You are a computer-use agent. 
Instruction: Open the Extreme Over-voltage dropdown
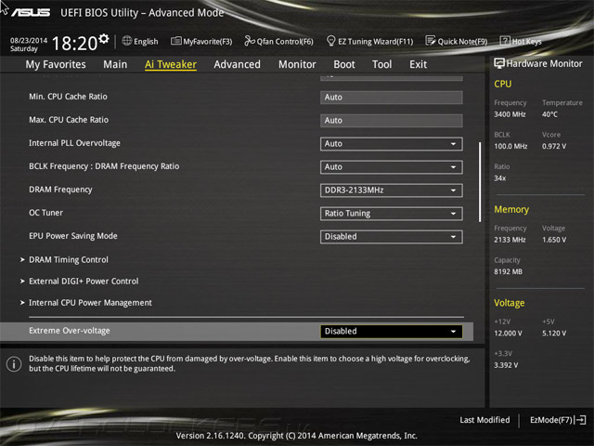coord(392,331)
